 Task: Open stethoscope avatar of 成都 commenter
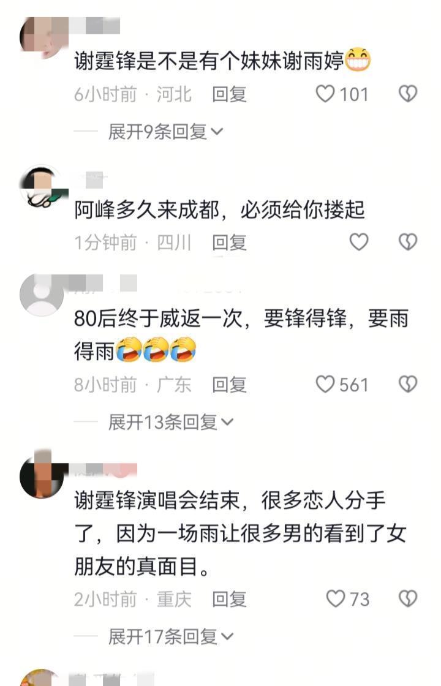42,186
